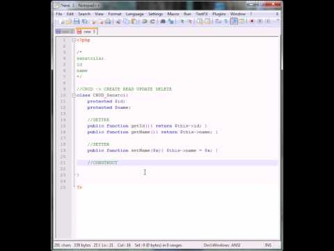Viewport: 334px width, 251px height.
Task: Switch to the inactive first document tab
Action: point(65,31)
